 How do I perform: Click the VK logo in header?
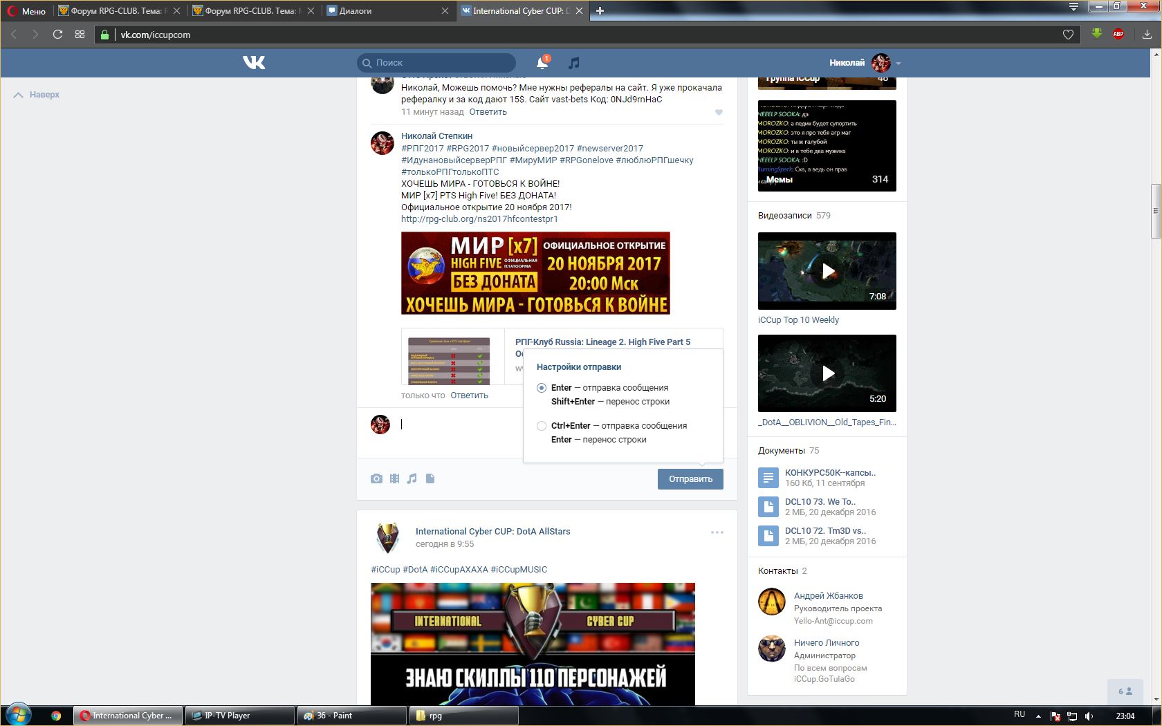[x=254, y=62]
